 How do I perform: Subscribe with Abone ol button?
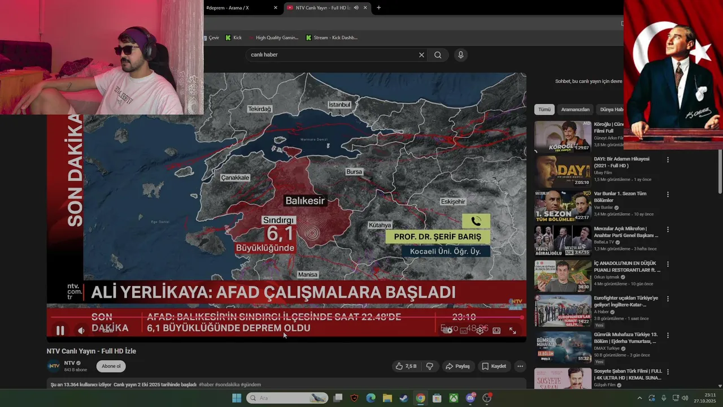click(111, 366)
